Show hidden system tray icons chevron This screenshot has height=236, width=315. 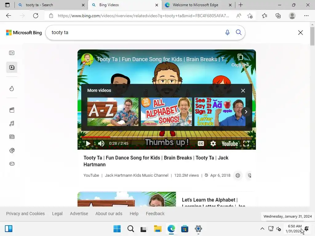pos(262,229)
